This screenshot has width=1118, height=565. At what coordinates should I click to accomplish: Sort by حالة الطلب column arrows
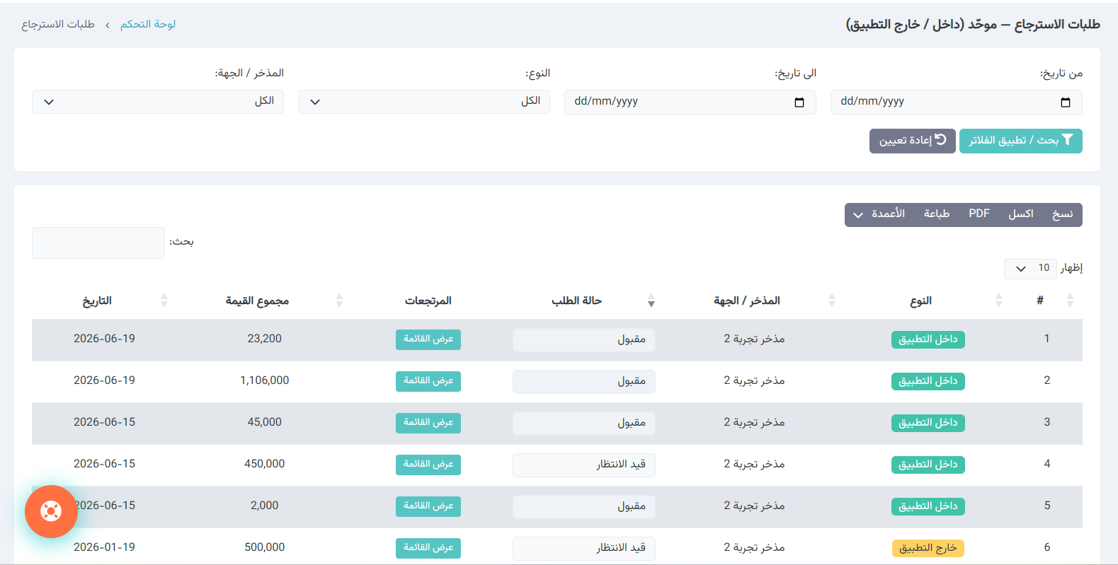pos(651,301)
